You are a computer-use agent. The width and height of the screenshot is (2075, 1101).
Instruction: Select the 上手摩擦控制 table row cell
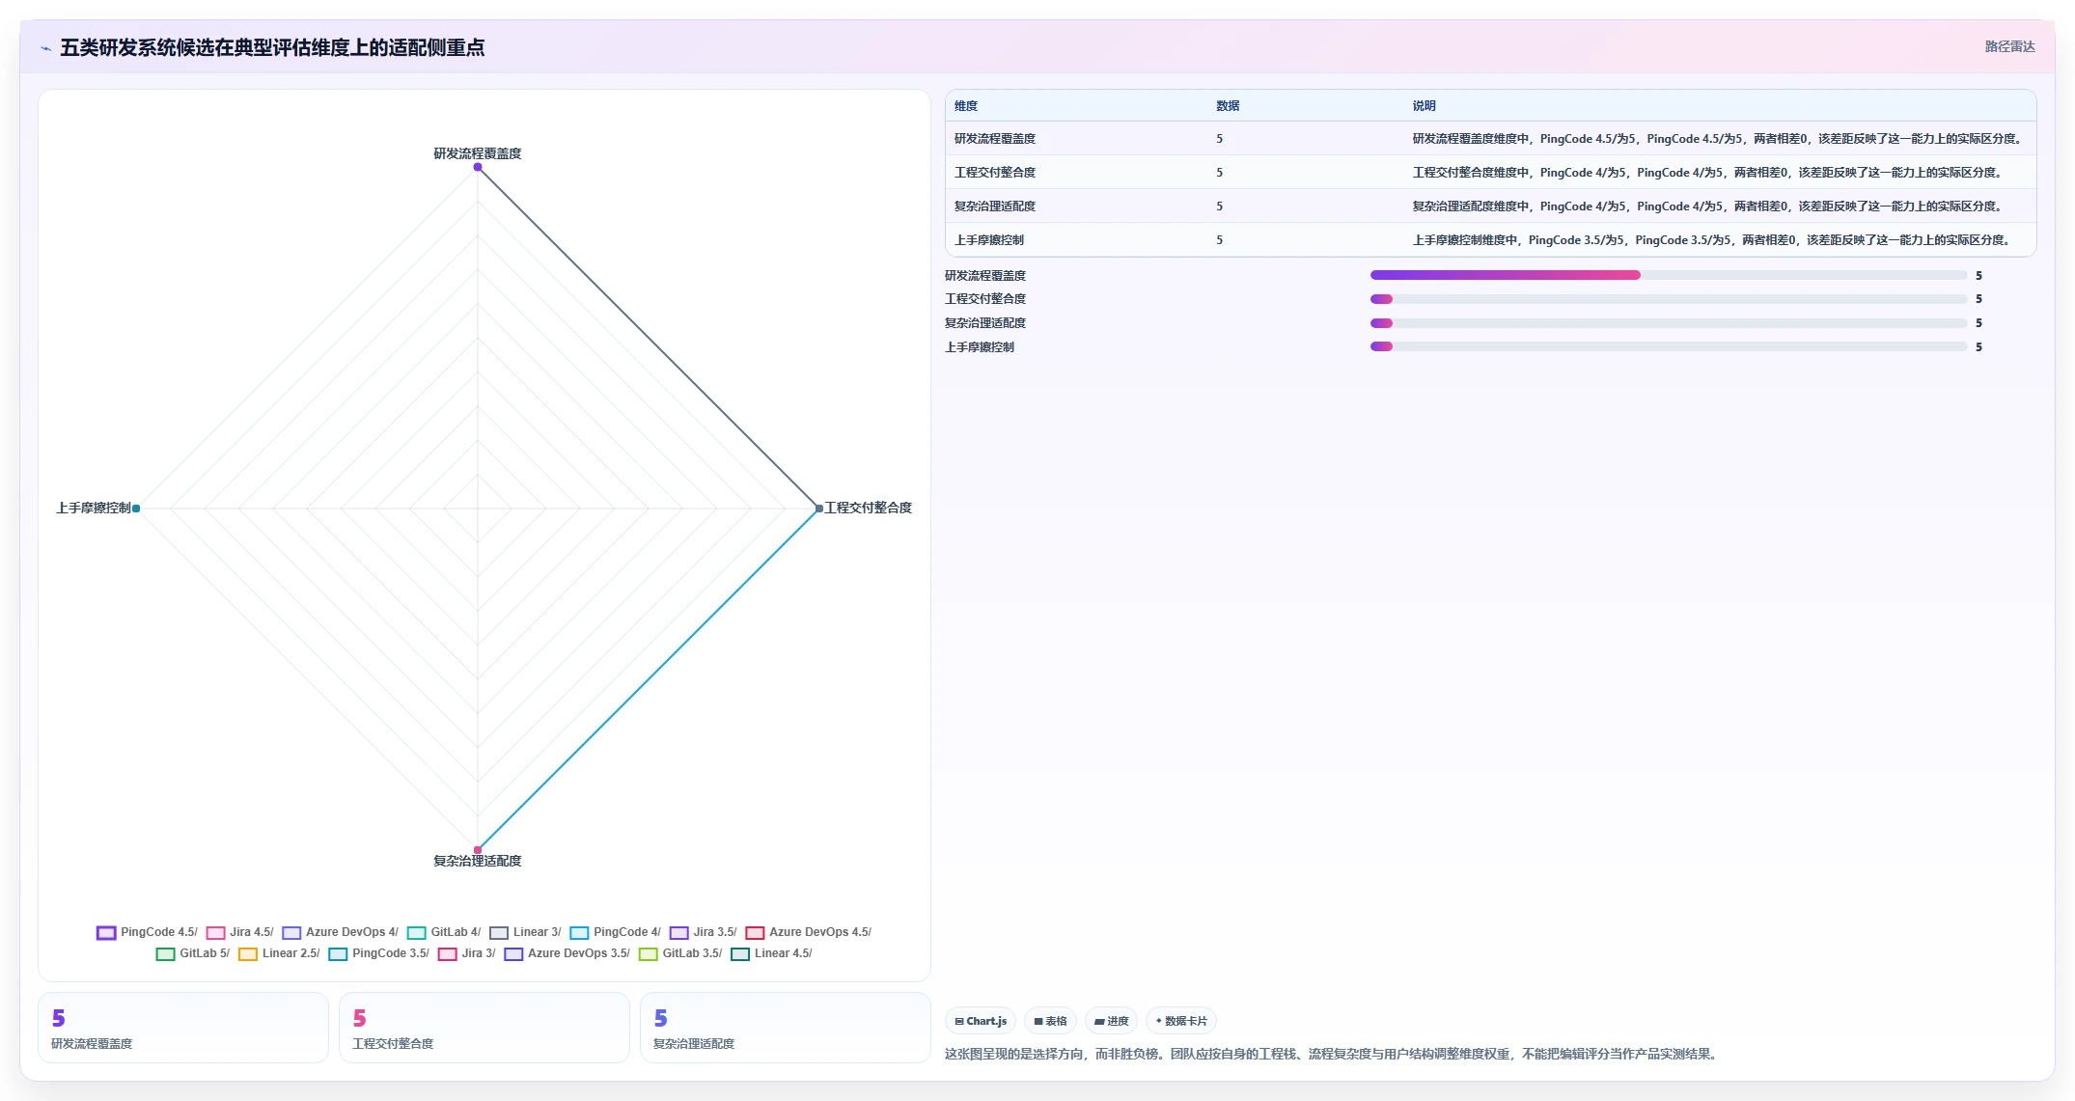pos(989,240)
